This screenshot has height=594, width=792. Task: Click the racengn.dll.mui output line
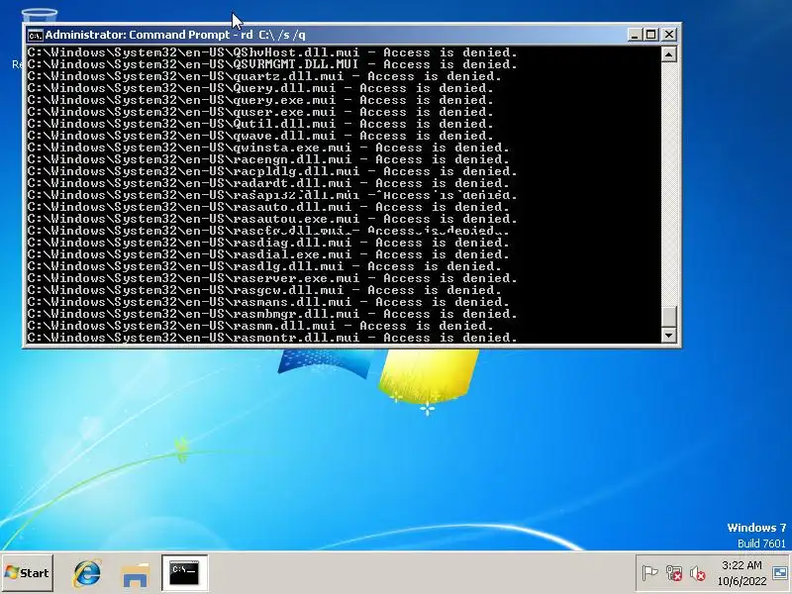click(x=268, y=159)
